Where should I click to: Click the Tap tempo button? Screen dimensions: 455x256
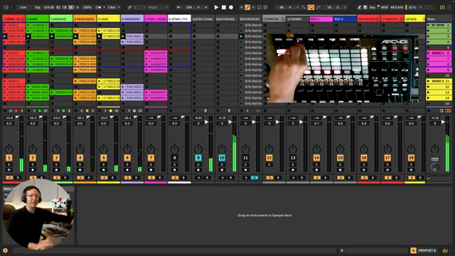(38, 7)
